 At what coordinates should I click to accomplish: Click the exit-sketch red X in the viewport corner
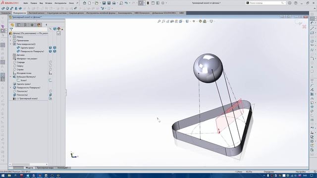tap(304, 26)
